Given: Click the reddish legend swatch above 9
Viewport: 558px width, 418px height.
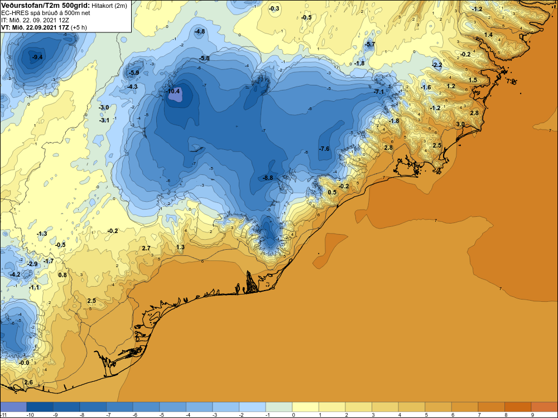Looking at the screenshot, I should 545,407.
